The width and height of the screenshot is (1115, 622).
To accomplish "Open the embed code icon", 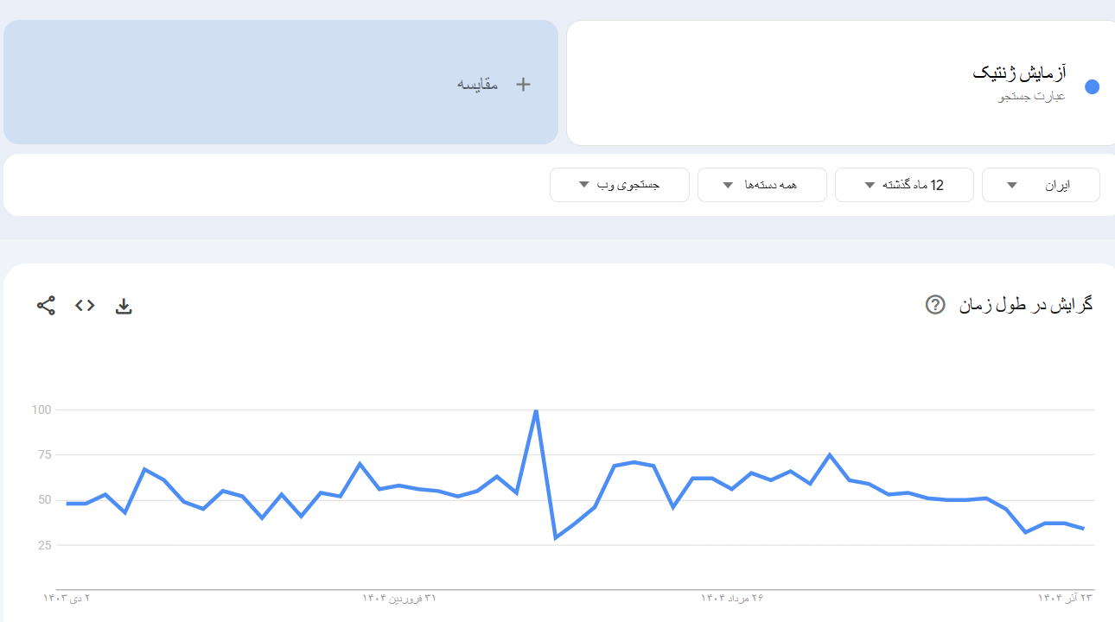I will coord(85,306).
